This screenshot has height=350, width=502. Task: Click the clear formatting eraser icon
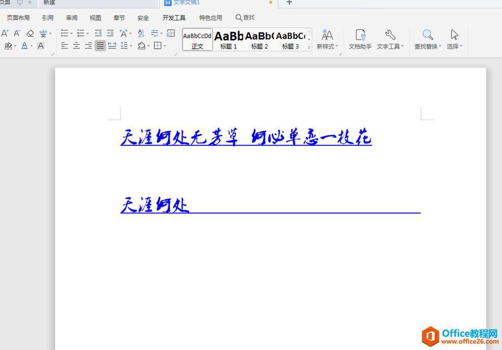tap(30, 33)
